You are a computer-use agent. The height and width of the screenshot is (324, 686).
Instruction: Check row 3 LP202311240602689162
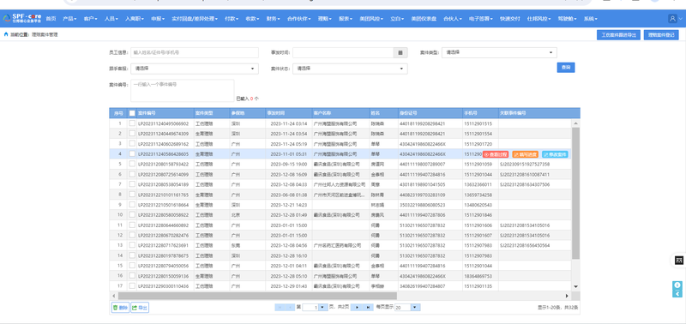click(x=132, y=143)
